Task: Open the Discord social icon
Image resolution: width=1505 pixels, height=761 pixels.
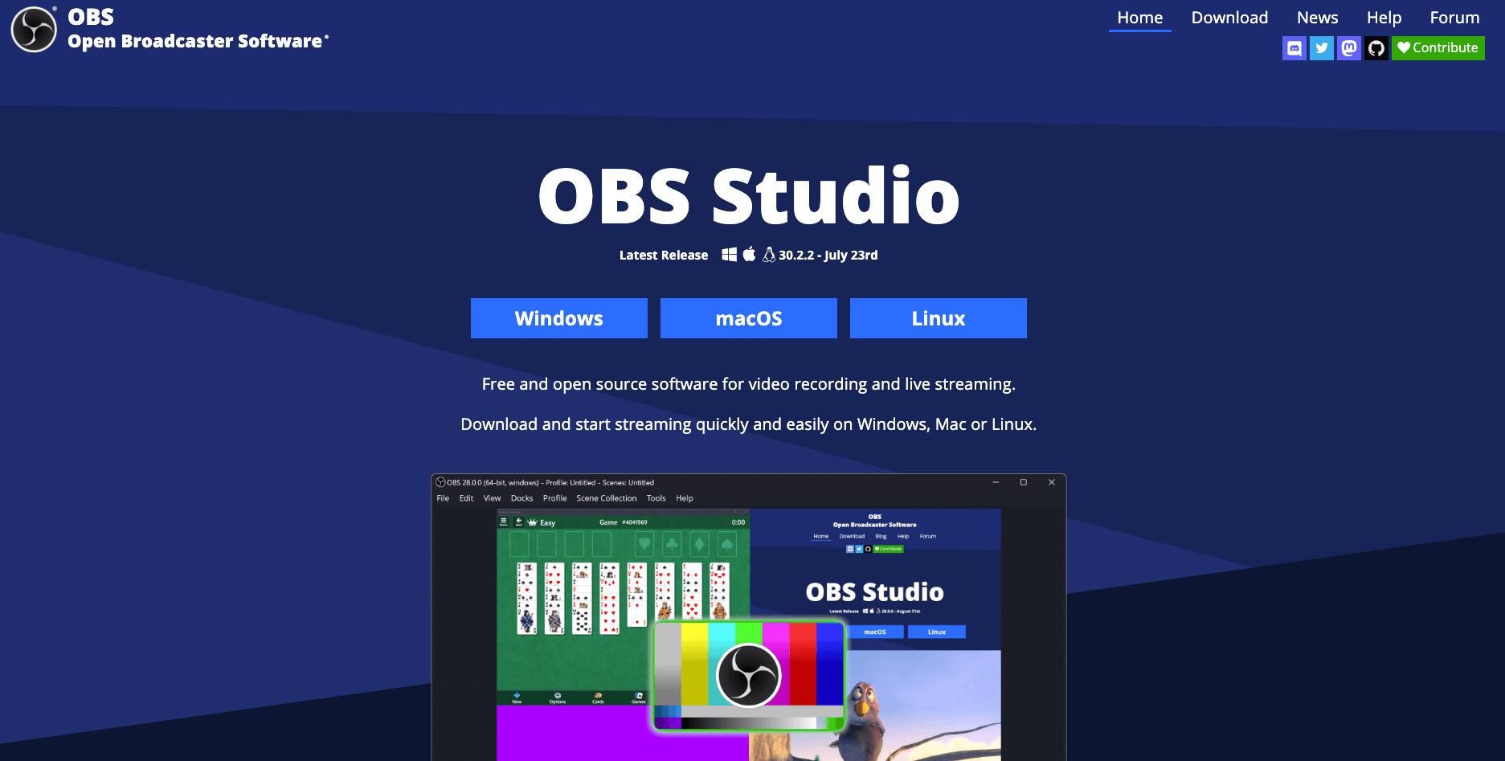Action: (x=1294, y=48)
